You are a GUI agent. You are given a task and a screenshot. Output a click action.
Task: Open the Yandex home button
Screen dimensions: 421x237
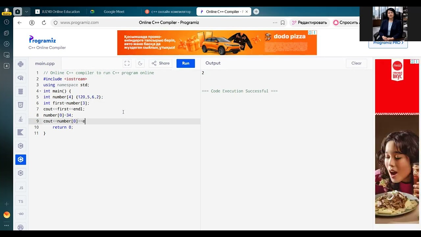[x=32, y=23]
